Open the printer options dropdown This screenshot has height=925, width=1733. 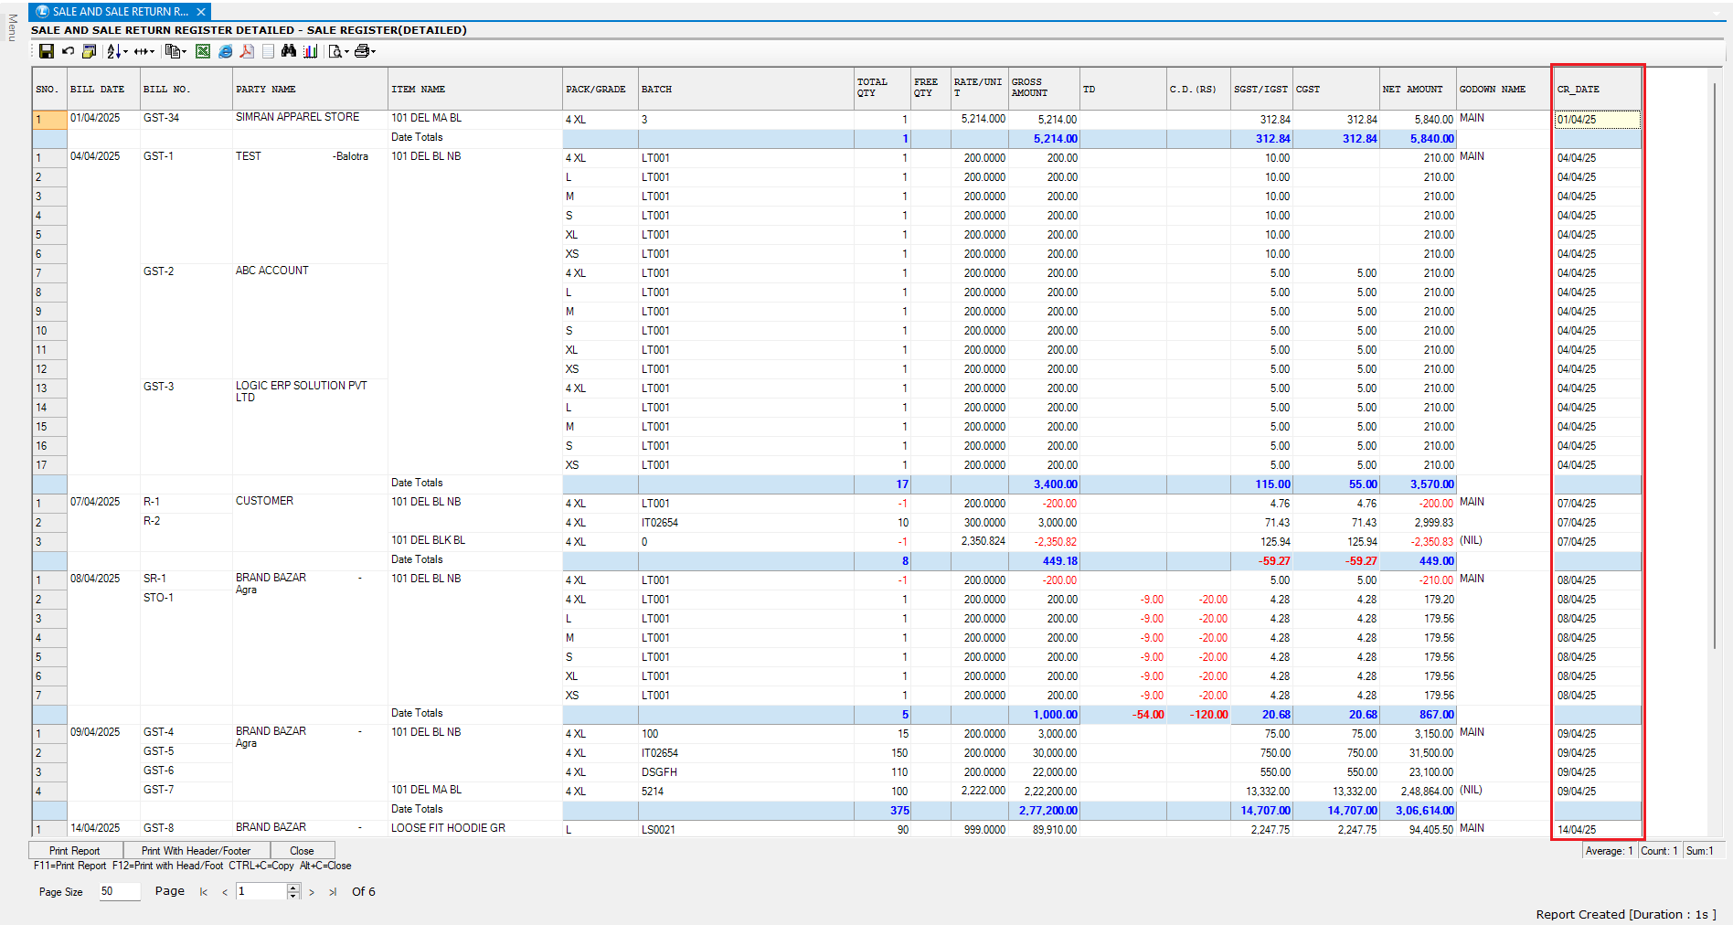[373, 52]
